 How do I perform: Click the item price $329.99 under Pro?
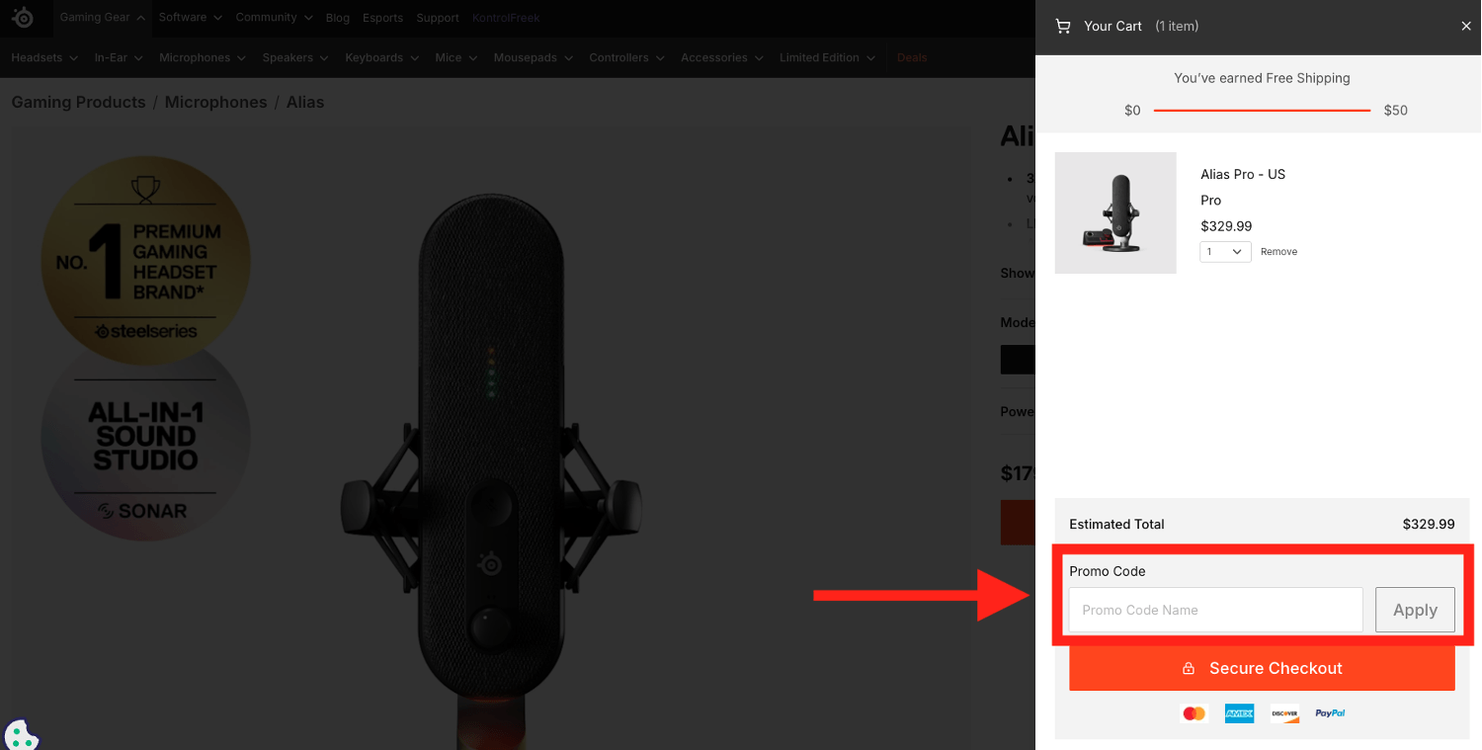(1226, 226)
